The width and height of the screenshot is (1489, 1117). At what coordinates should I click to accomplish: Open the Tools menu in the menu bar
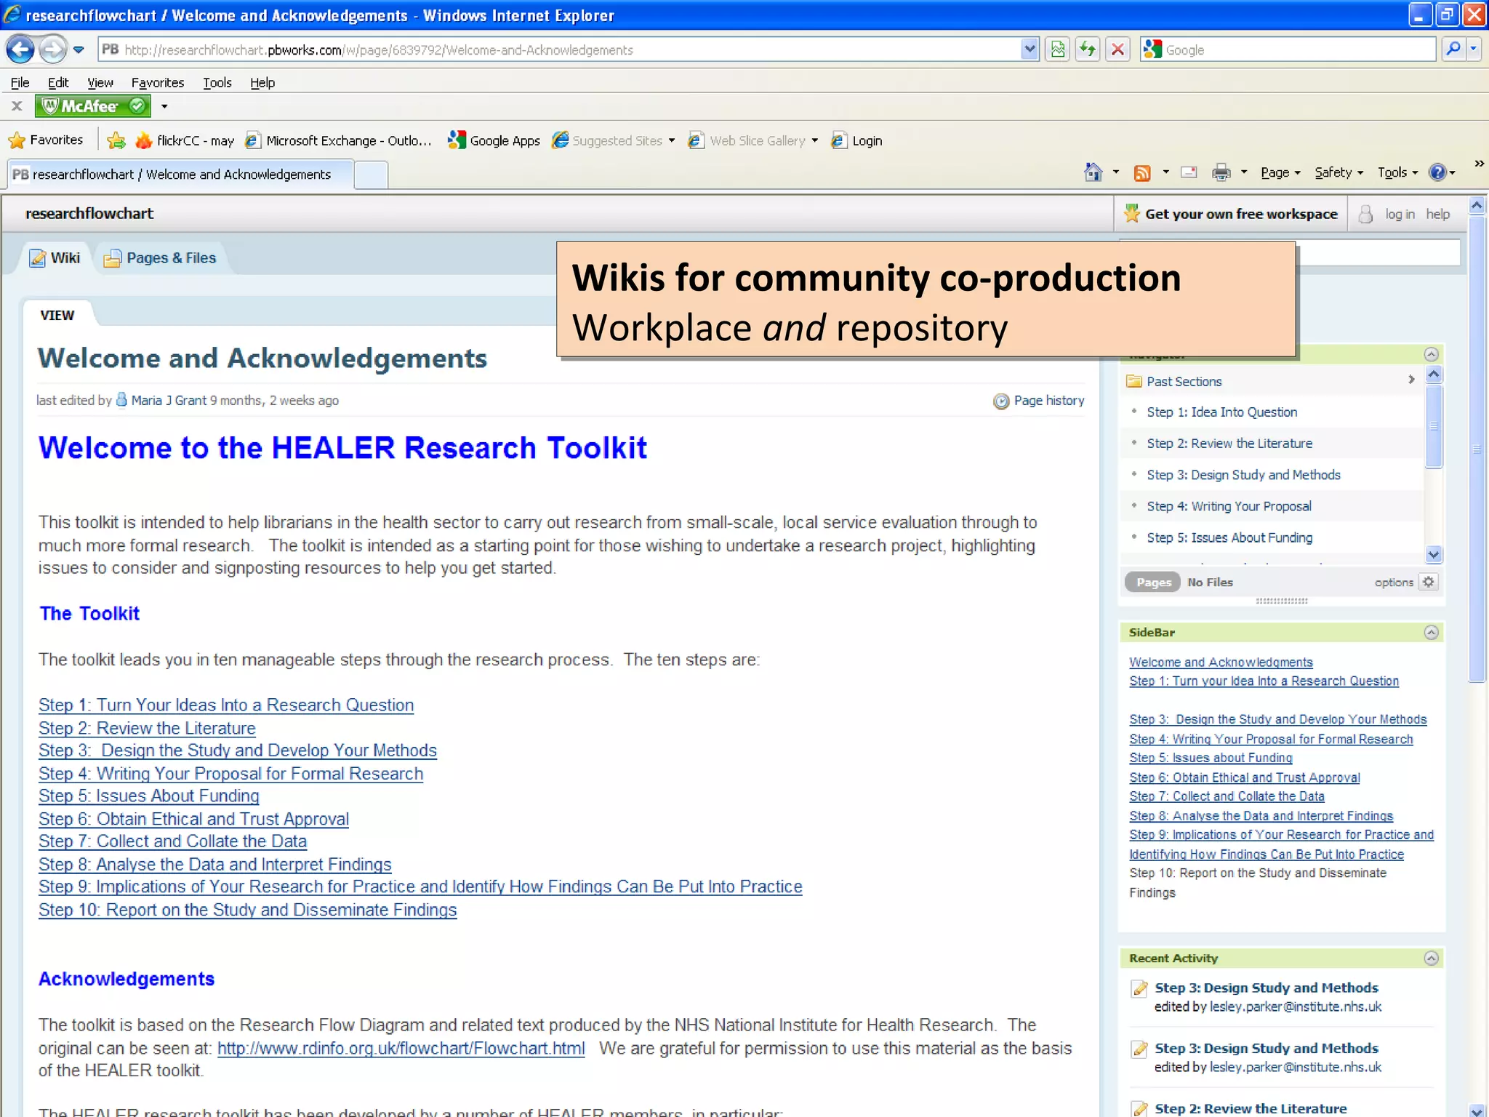217,82
